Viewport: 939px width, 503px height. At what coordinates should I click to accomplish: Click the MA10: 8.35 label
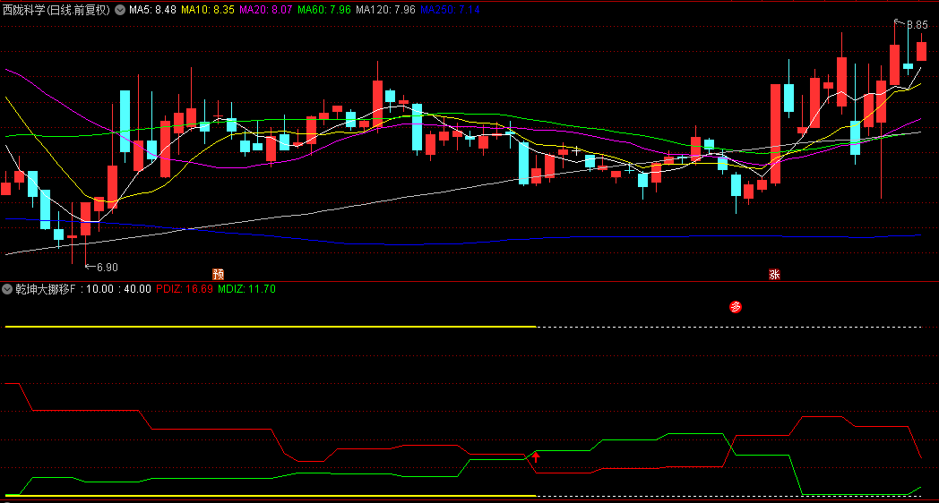coord(208,10)
